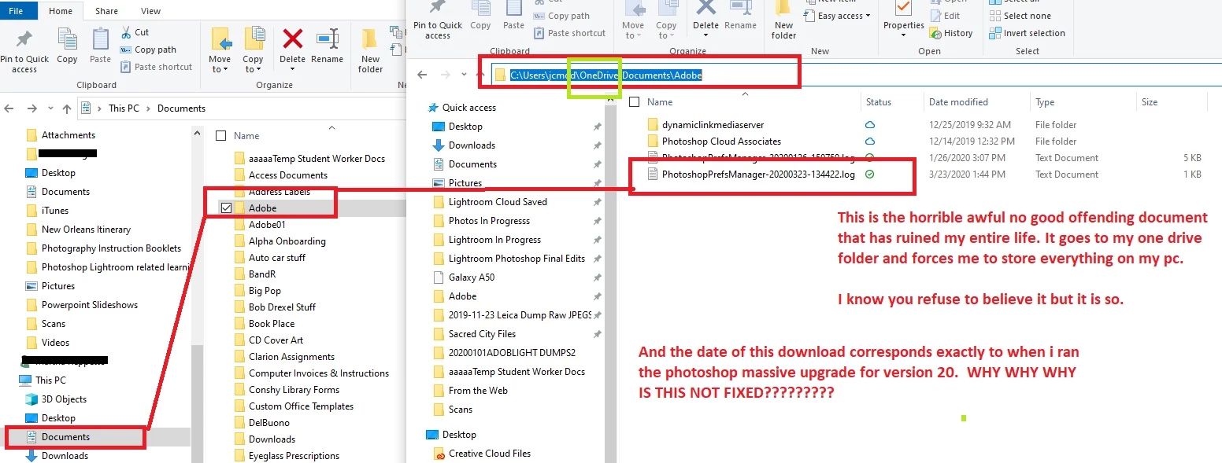Select Powerpoint Slideshows in the tree
Image resolution: width=1222 pixels, height=463 pixels.
point(90,305)
